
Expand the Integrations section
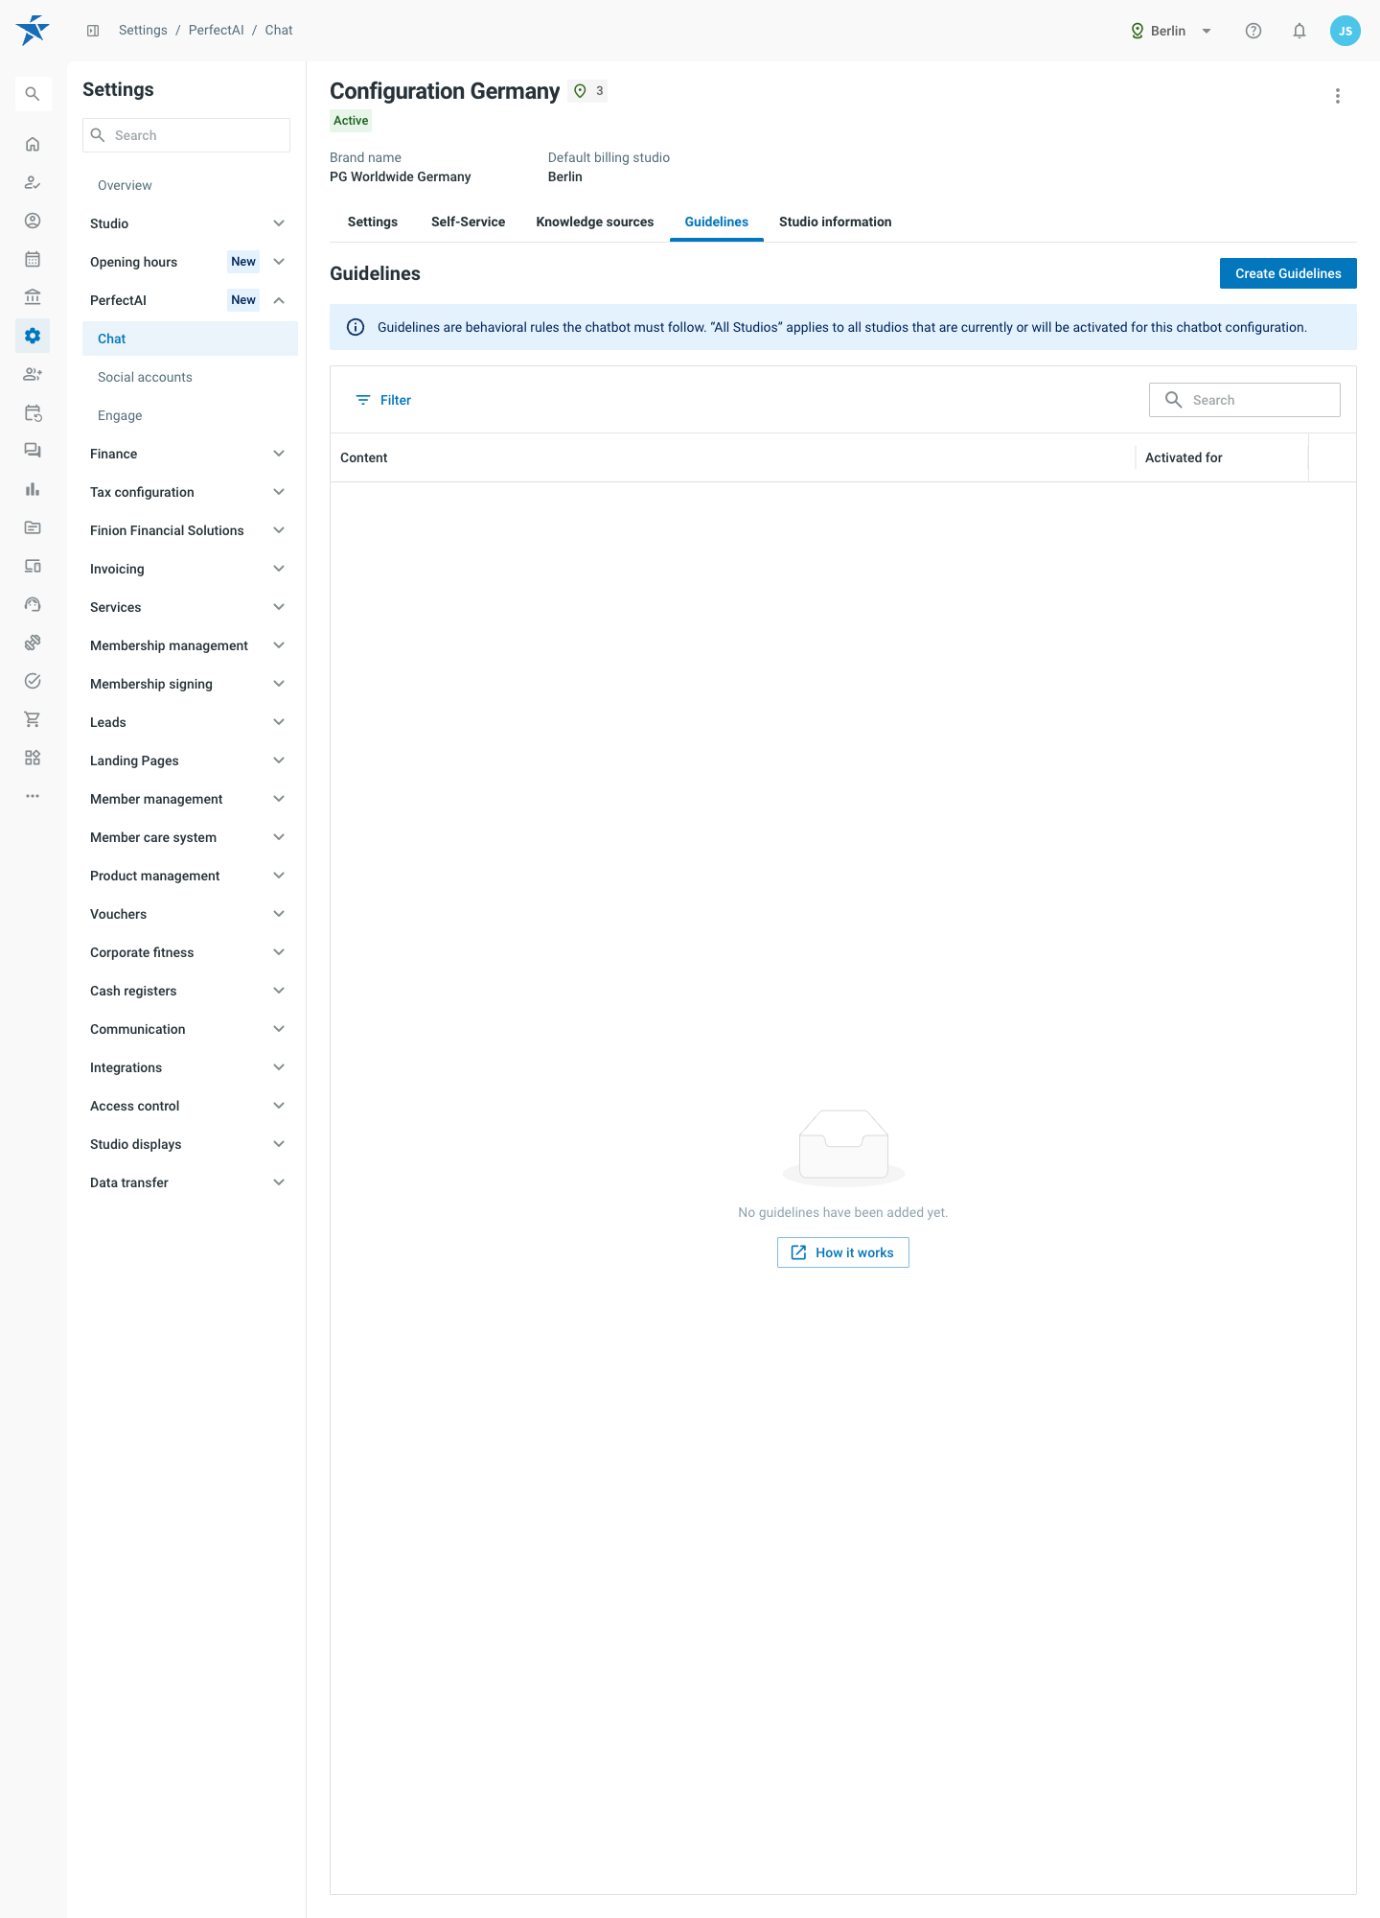click(x=190, y=1067)
